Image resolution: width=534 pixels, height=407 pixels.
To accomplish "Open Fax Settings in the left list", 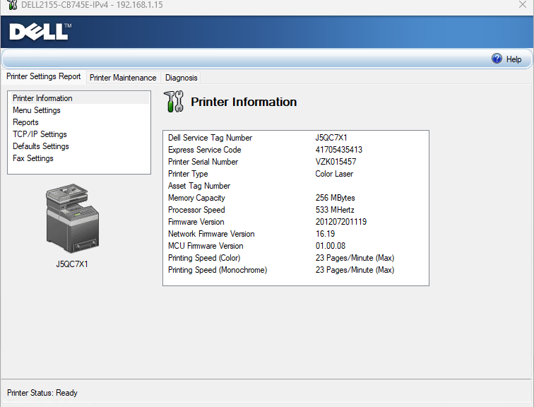I will [x=32, y=158].
